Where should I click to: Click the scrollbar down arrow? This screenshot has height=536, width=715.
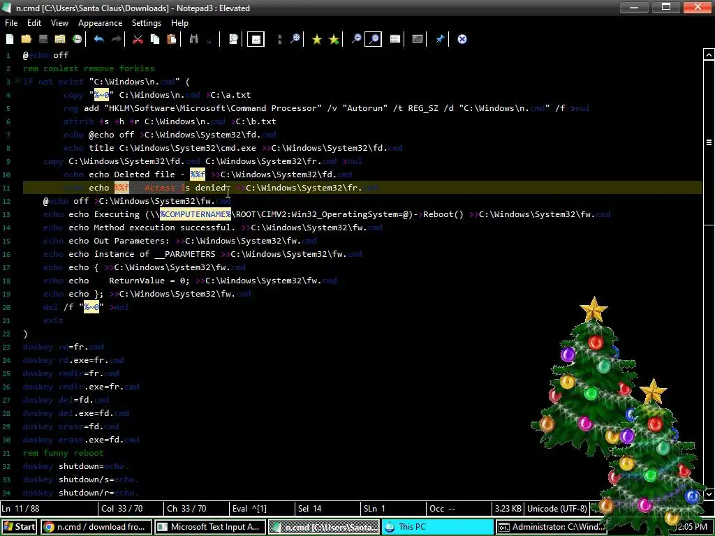(x=709, y=494)
